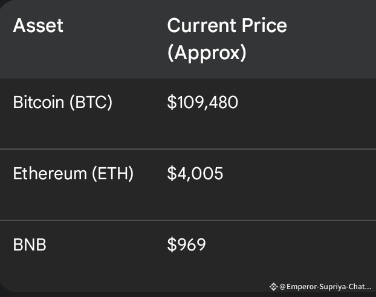The image size is (376, 297).
Task: Click the Binance logo icon in watermark
Action: click(x=273, y=287)
